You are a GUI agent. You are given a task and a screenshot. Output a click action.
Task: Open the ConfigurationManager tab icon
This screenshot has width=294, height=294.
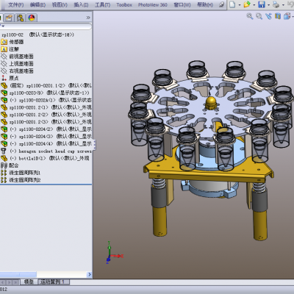click(21, 18)
